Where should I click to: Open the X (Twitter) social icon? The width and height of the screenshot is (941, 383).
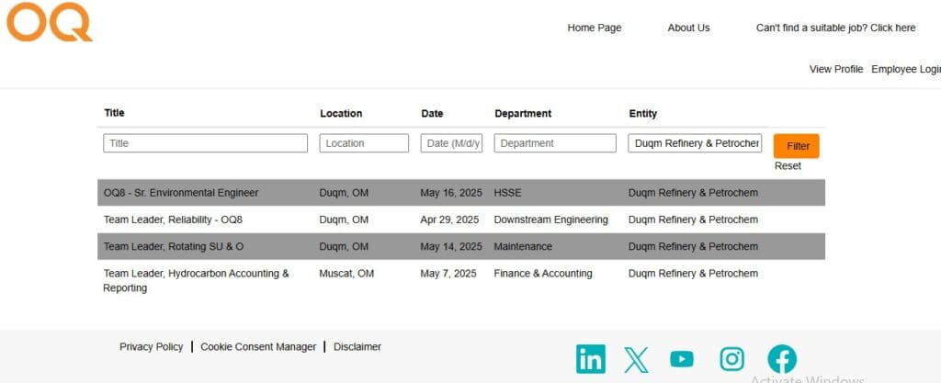[636, 360]
